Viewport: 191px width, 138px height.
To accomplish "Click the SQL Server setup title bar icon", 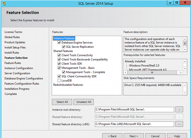I will pyautogui.click(x=4, y=4).
